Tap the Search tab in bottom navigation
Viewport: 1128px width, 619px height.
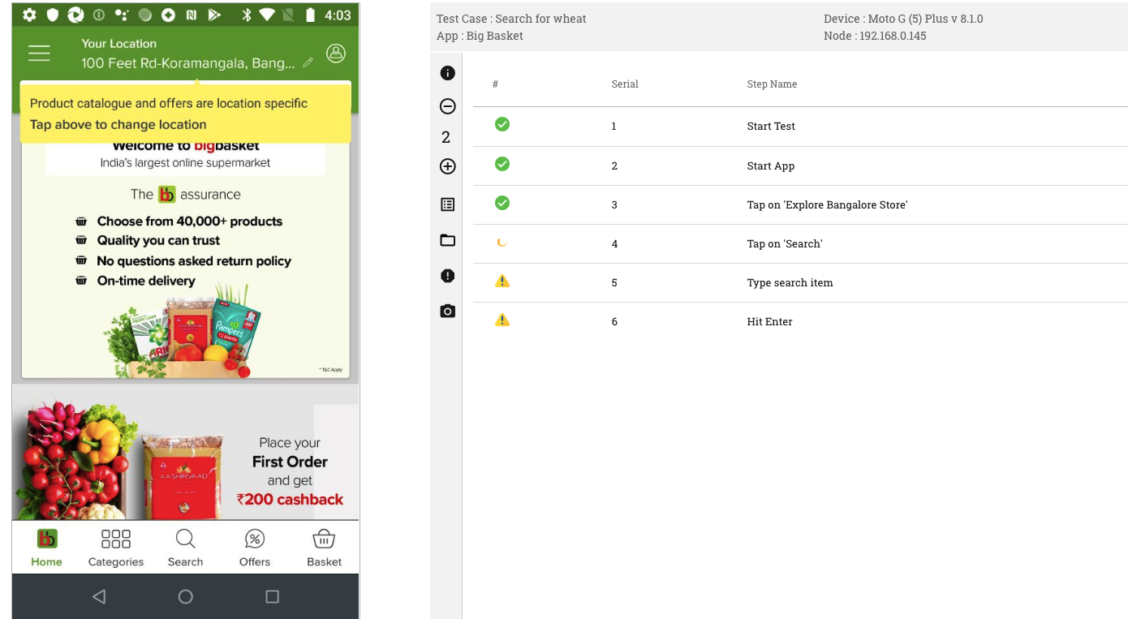(185, 548)
